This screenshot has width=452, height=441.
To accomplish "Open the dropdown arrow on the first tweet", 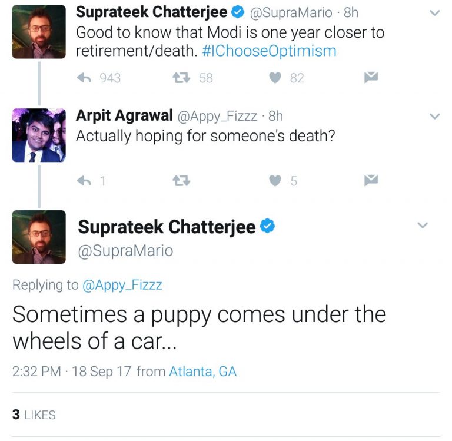I will [434, 13].
